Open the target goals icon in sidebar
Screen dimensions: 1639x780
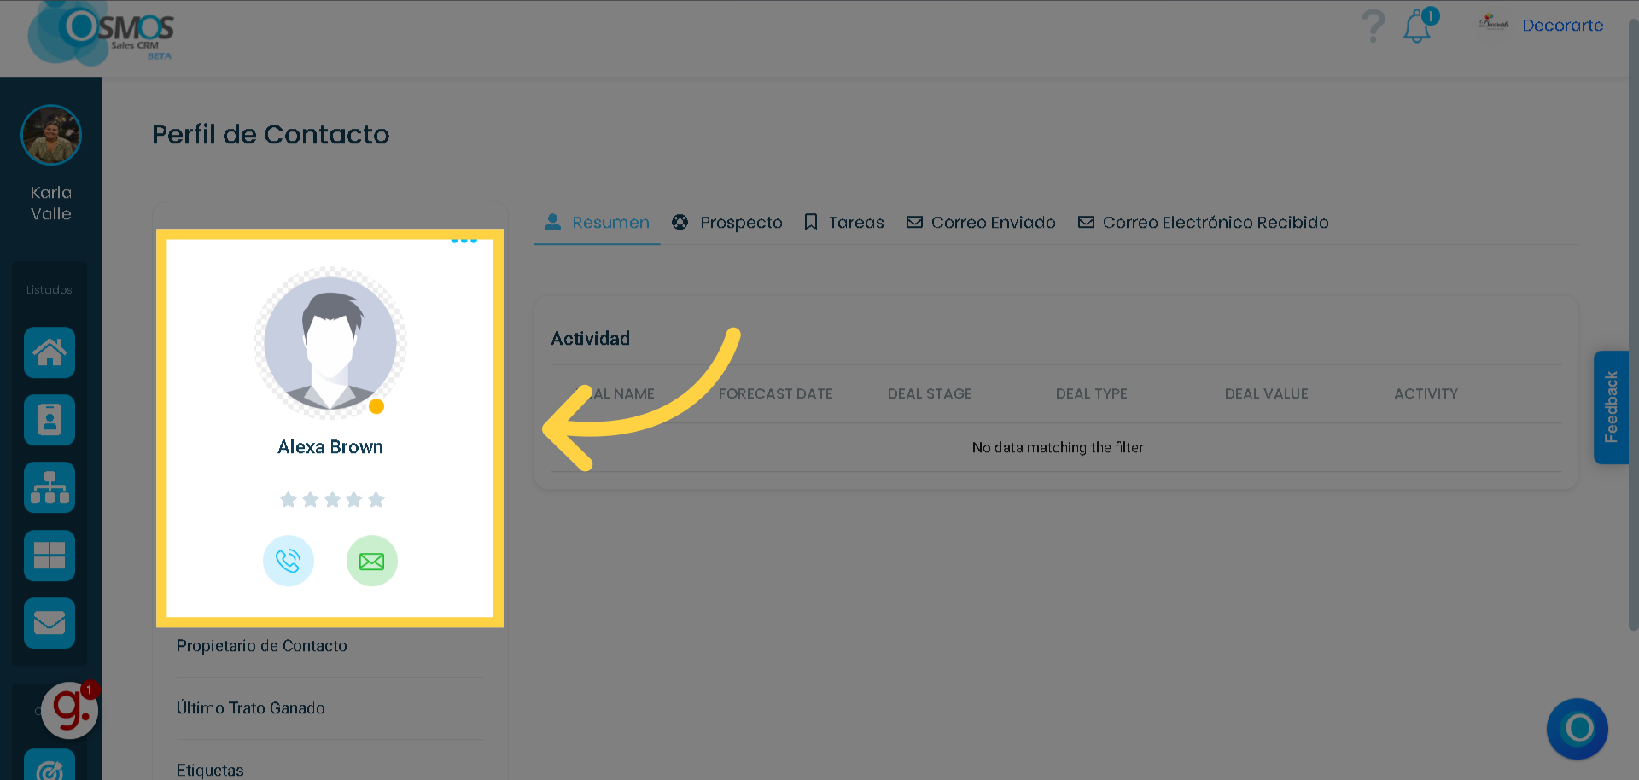click(x=50, y=765)
